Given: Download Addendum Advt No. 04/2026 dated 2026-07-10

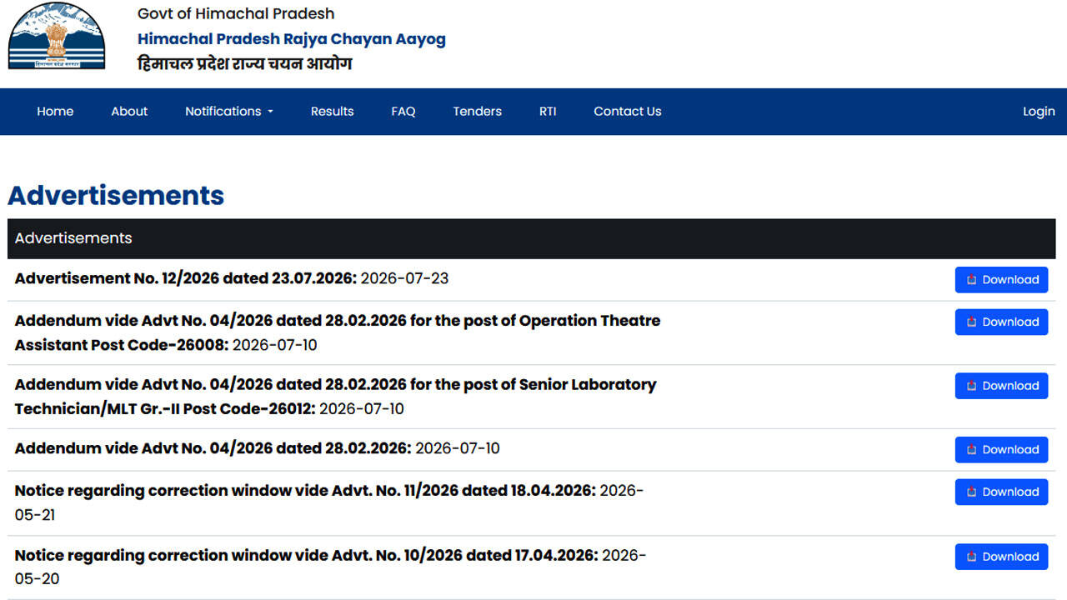Looking at the screenshot, I should click(1001, 450).
